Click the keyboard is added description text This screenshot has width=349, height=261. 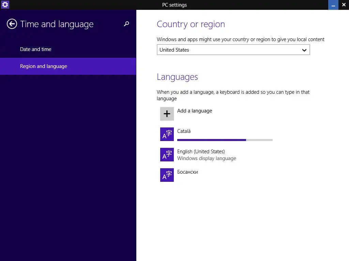[233, 95]
